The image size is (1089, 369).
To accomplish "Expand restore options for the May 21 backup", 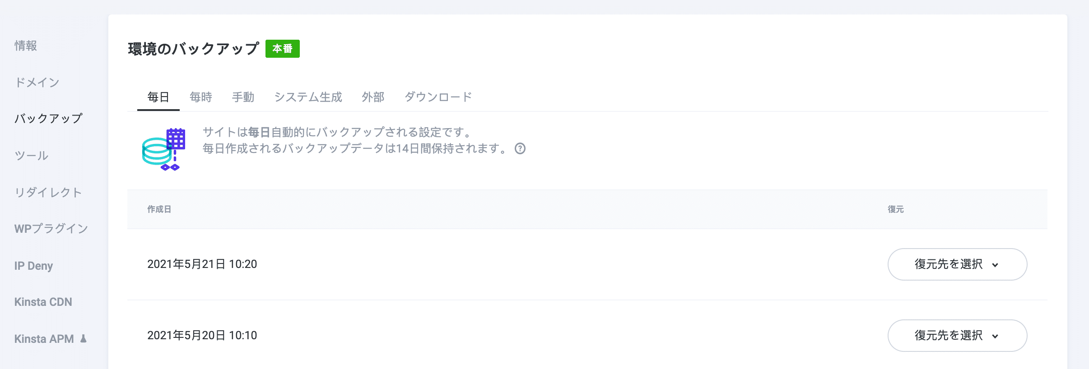I will point(957,265).
